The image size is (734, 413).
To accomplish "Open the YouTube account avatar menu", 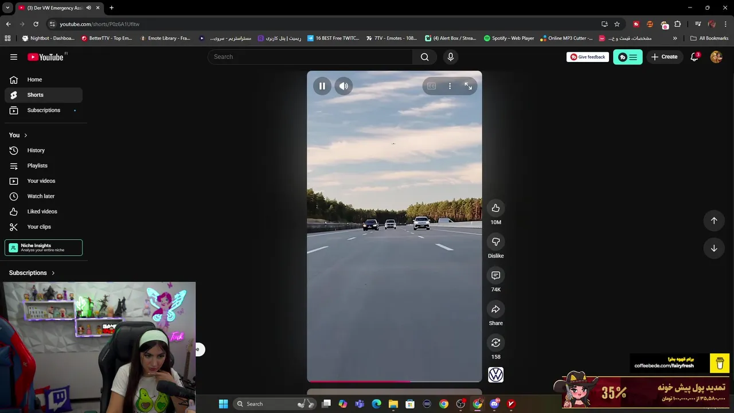I will point(716,57).
